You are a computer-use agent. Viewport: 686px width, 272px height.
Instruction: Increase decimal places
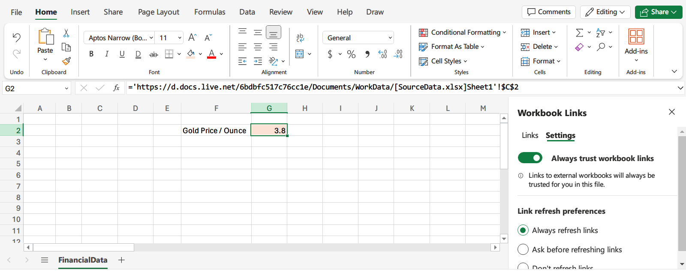click(383, 54)
